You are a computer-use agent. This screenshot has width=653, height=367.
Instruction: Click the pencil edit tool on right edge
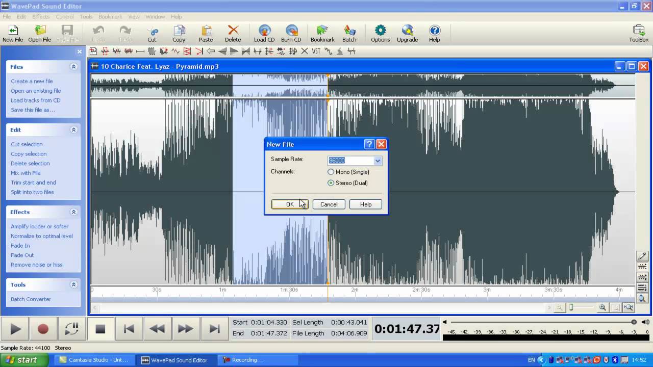(x=642, y=256)
